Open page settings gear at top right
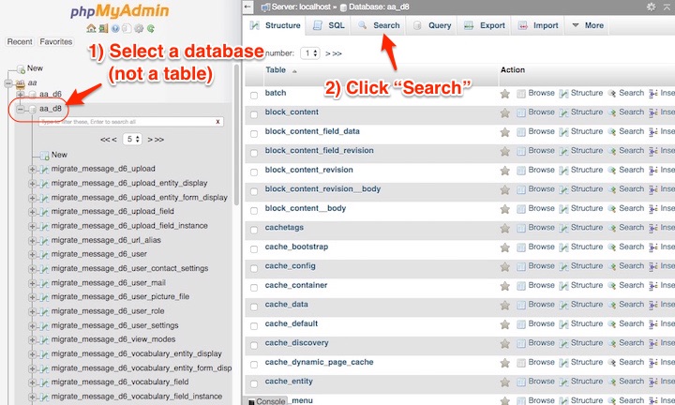The width and height of the screenshot is (675, 405). click(x=651, y=7)
